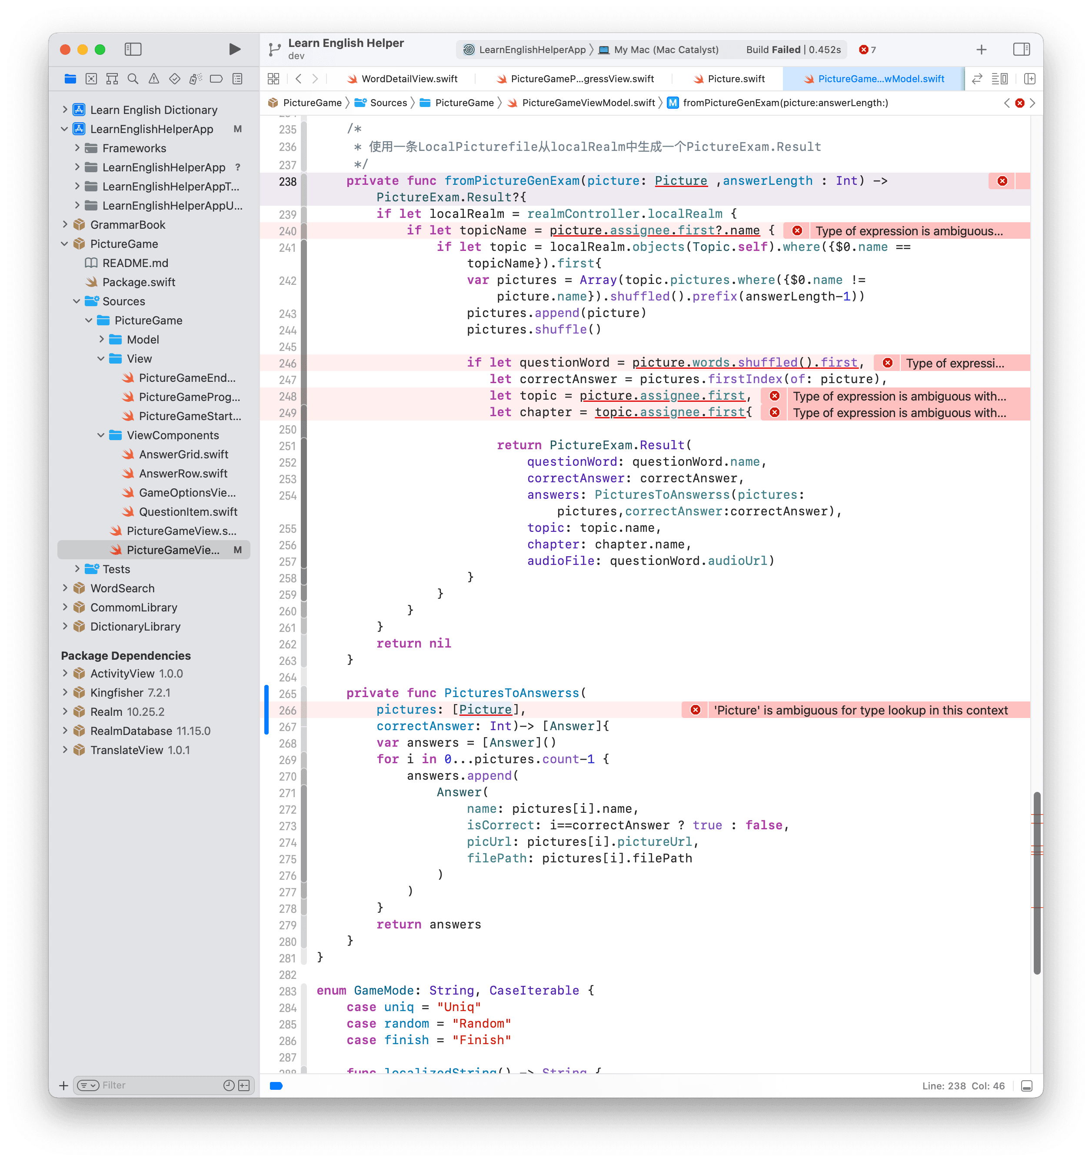Switch to the Picture.swift tab
Image resolution: width=1092 pixels, height=1162 pixels.
tap(736, 79)
